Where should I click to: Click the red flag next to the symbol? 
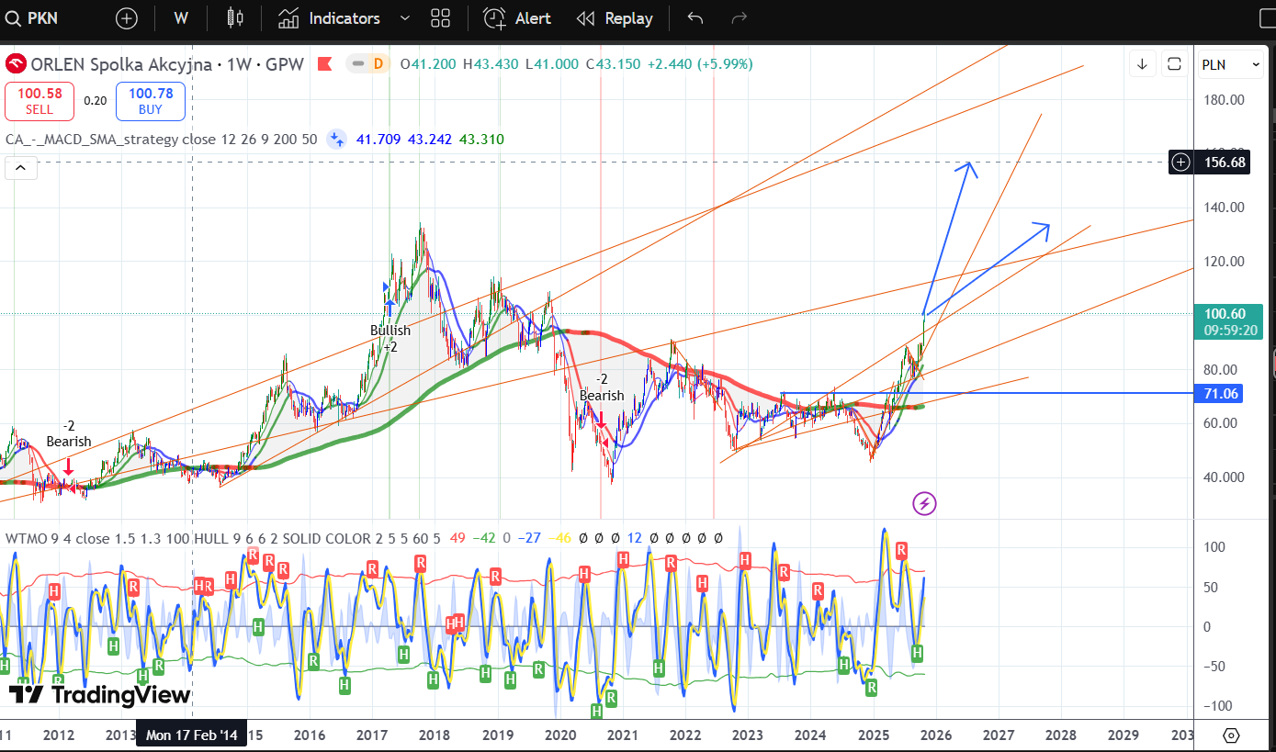324,64
